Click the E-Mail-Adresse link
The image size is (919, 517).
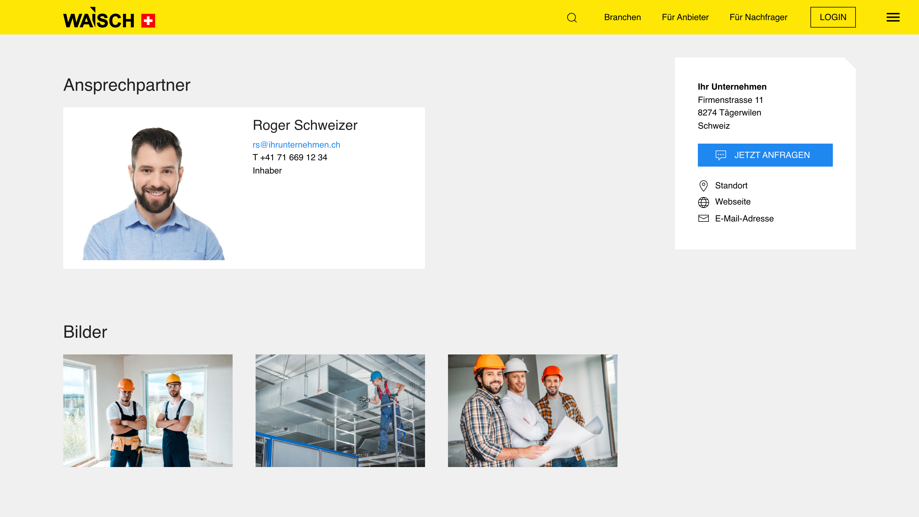(744, 218)
